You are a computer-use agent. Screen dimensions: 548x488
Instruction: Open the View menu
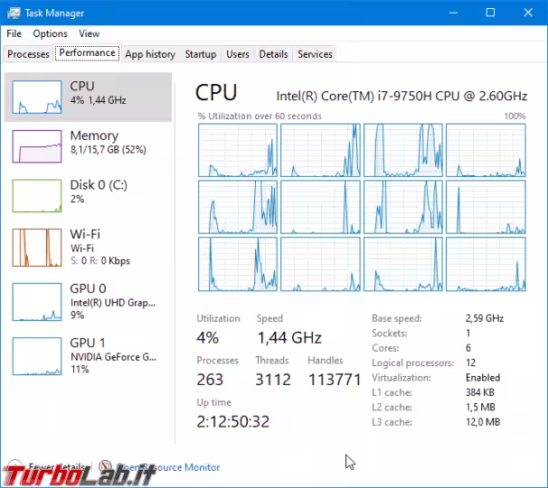(90, 33)
